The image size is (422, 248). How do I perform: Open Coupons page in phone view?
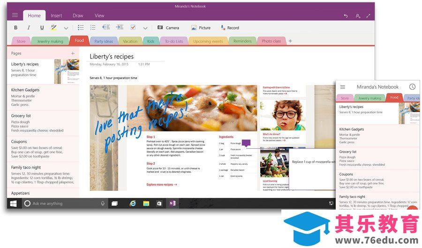(x=378, y=181)
